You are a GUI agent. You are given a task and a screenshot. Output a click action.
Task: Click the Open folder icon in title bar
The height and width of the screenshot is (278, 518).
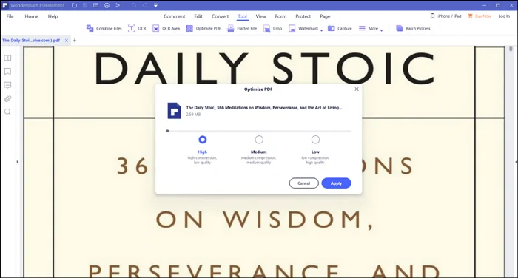[74, 5]
